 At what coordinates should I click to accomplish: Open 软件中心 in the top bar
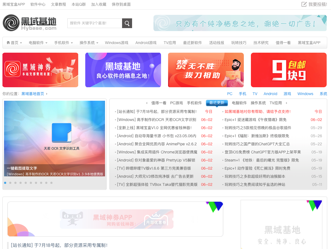click(38, 4)
